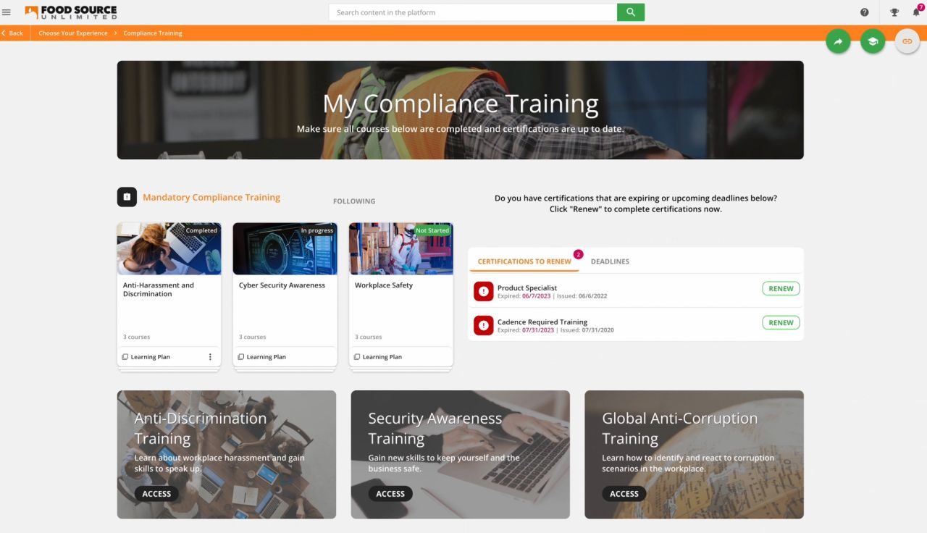This screenshot has width=927, height=533.
Task: Click the green search magnifier button
Action: [630, 12]
